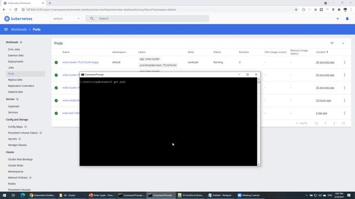The width and height of the screenshot is (355, 199).
Task: Click the green status icon of the redis-insight pod
Action: (x=56, y=101)
